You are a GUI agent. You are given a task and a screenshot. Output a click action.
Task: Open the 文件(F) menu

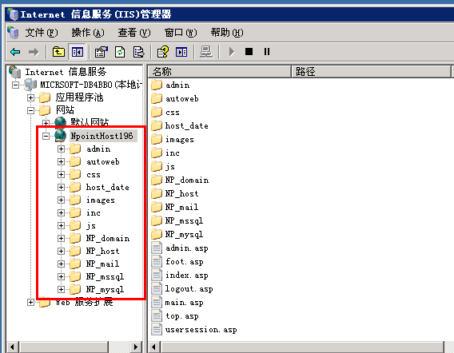42,33
